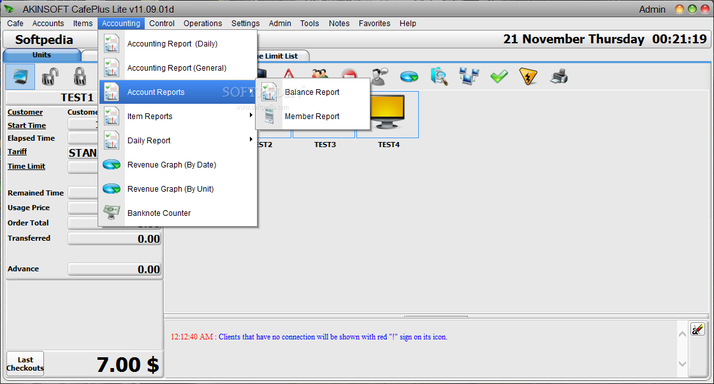Click icon beside the Item Reports entry
Screen dimensions: 714x384
coord(112,116)
